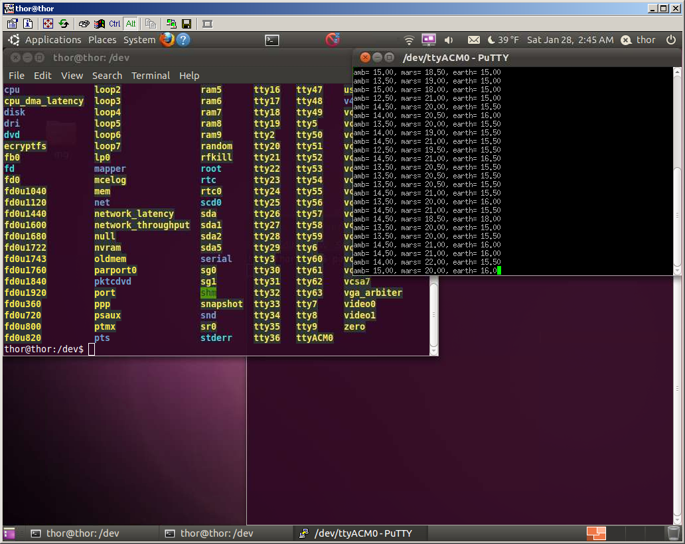Screen dimensions: 685x544
Task: Click the VNC clipboard transfer icon
Action: (151, 24)
